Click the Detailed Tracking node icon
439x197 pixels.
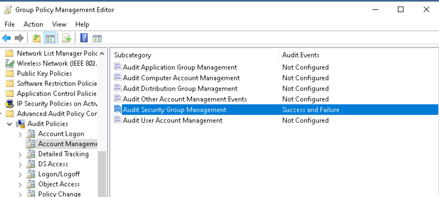coord(31,154)
